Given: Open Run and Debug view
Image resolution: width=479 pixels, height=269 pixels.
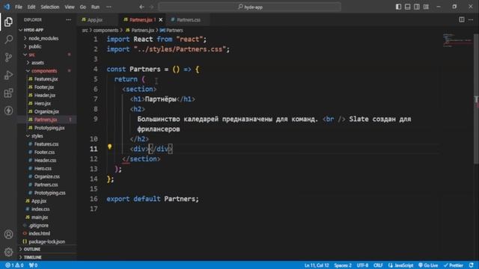Looking at the screenshot, I should (8, 75).
